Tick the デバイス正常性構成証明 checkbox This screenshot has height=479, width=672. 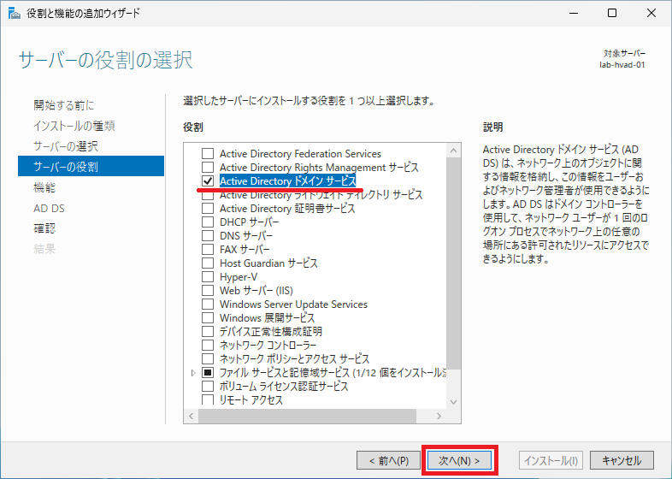pyautogui.click(x=208, y=332)
